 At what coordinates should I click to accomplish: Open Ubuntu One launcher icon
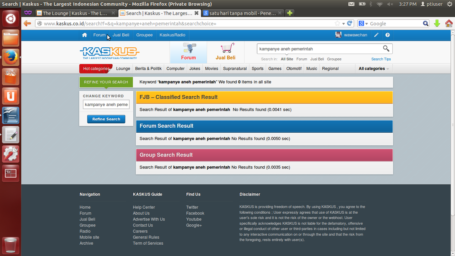(11, 96)
